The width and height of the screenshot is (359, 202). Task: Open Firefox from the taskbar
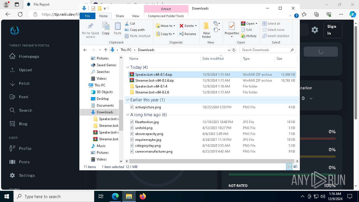143,196
